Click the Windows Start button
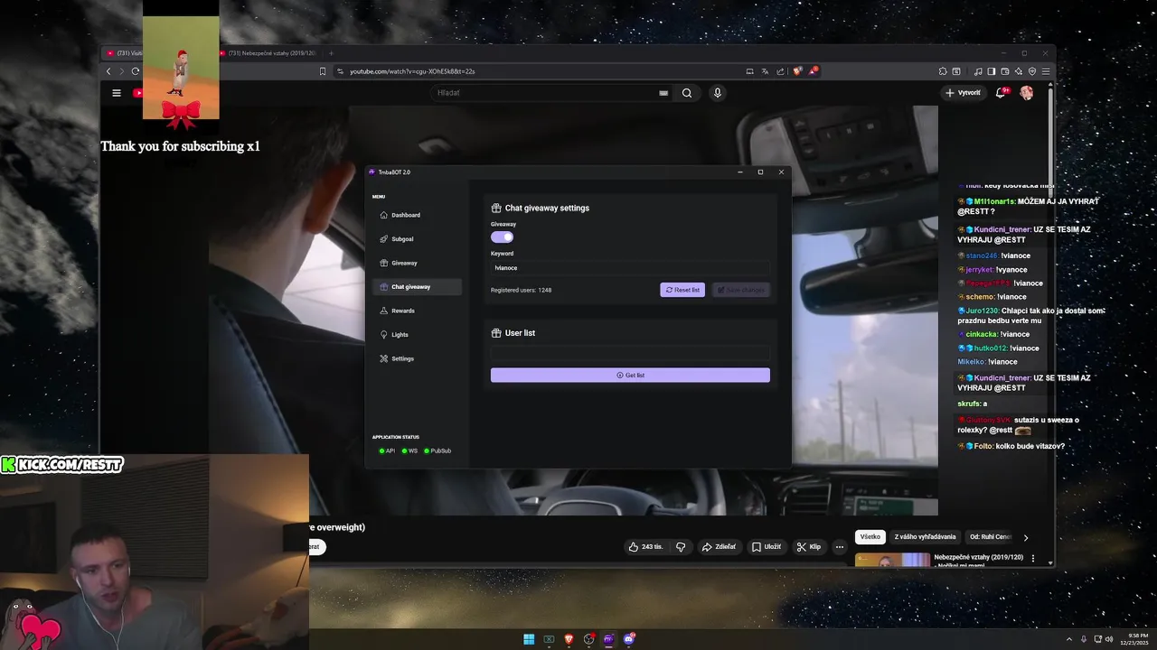 tap(529, 639)
